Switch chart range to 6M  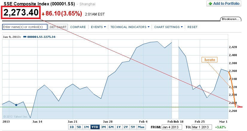point(111,127)
